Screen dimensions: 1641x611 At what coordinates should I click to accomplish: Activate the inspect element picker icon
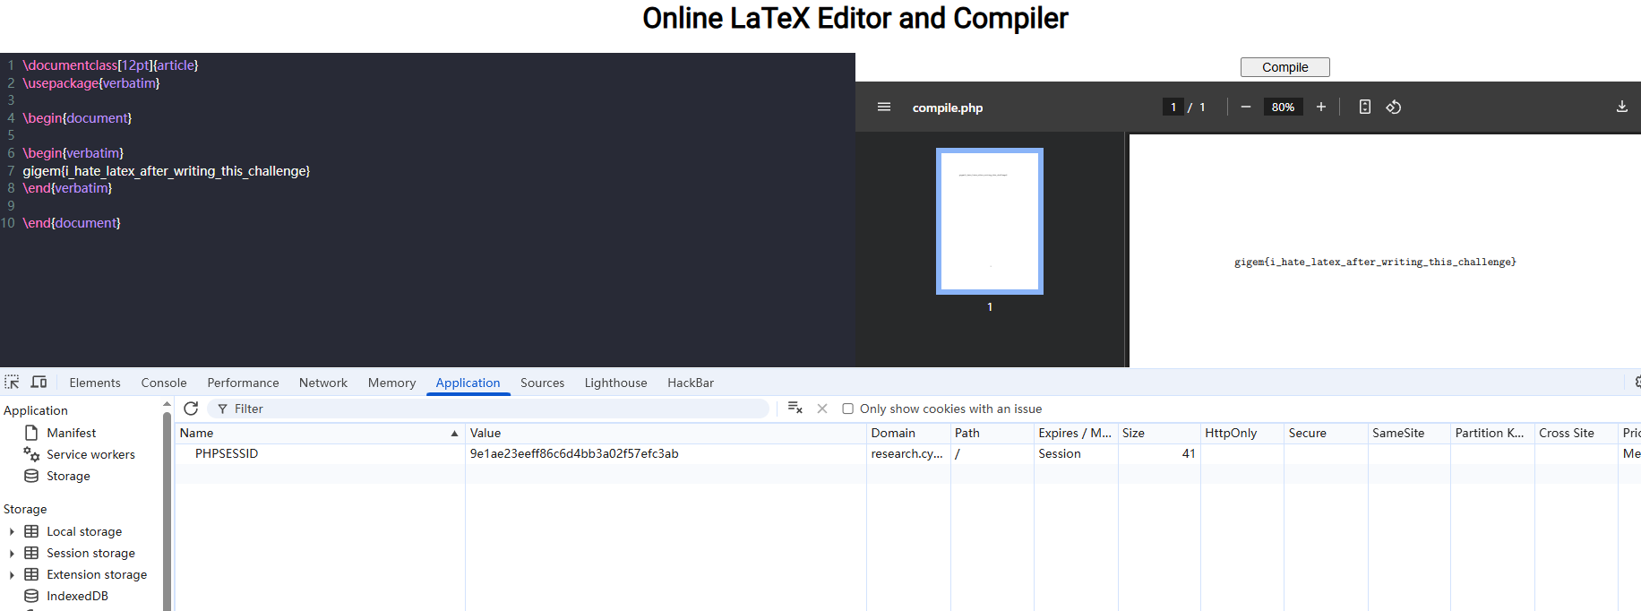coord(12,383)
